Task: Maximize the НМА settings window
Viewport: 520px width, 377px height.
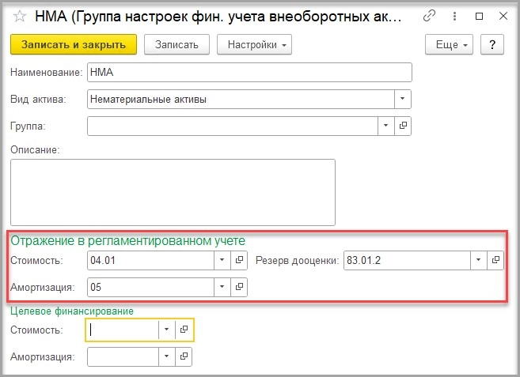Action: point(479,16)
